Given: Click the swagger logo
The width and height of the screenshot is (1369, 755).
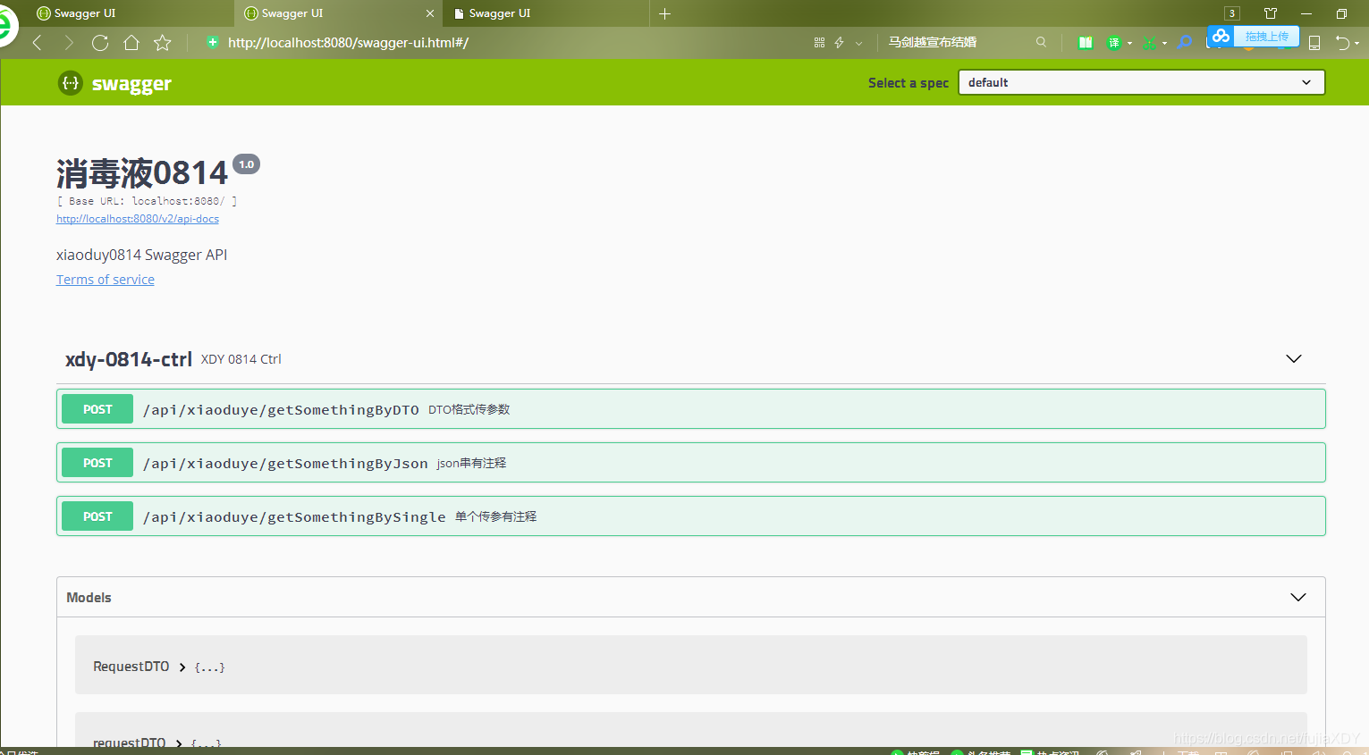Looking at the screenshot, I should pyautogui.click(x=114, y=83).
